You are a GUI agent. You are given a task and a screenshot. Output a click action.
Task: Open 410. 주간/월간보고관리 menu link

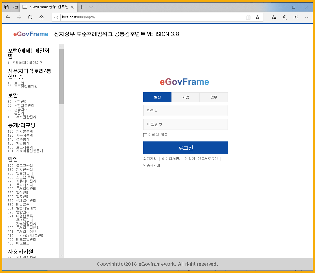(x=26, y=235)
